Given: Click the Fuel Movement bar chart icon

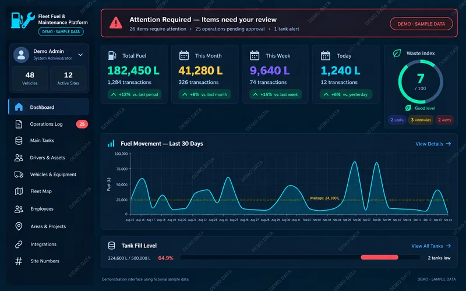Looking at the screenshot, I should [111, 144].
